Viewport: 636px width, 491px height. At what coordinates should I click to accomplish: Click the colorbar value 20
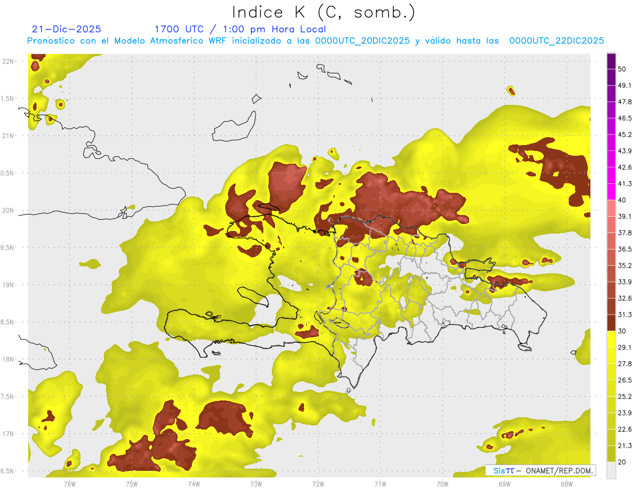pyautogui.click(x=622, y=462)
